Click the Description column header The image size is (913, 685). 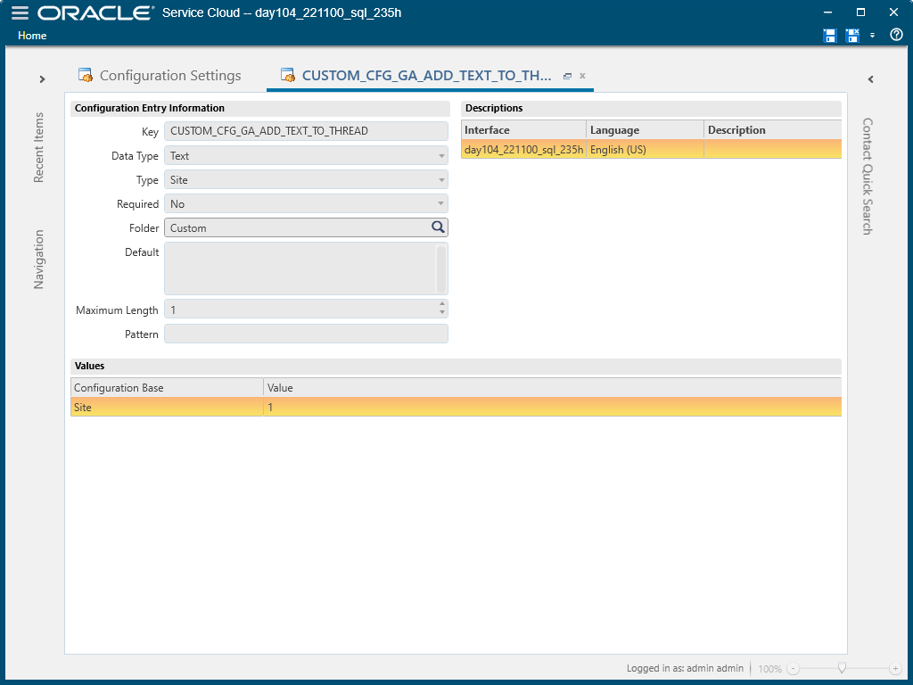[773, 130]
